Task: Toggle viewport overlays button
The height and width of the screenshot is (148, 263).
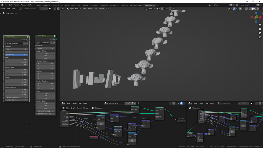Action: tap(240, 9)
